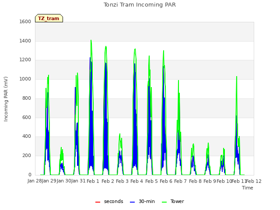Click the chart title 'Tonzi Tram Incoming PAR'
Viewport: 280px width, 210px height.
(x=140, y=5)
